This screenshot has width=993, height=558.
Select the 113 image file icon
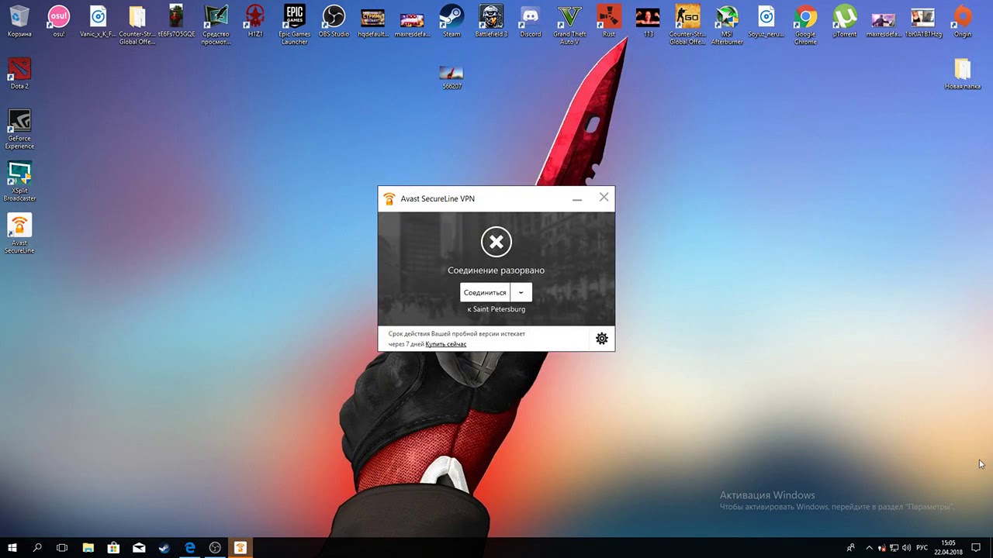(x=648, y=22)
